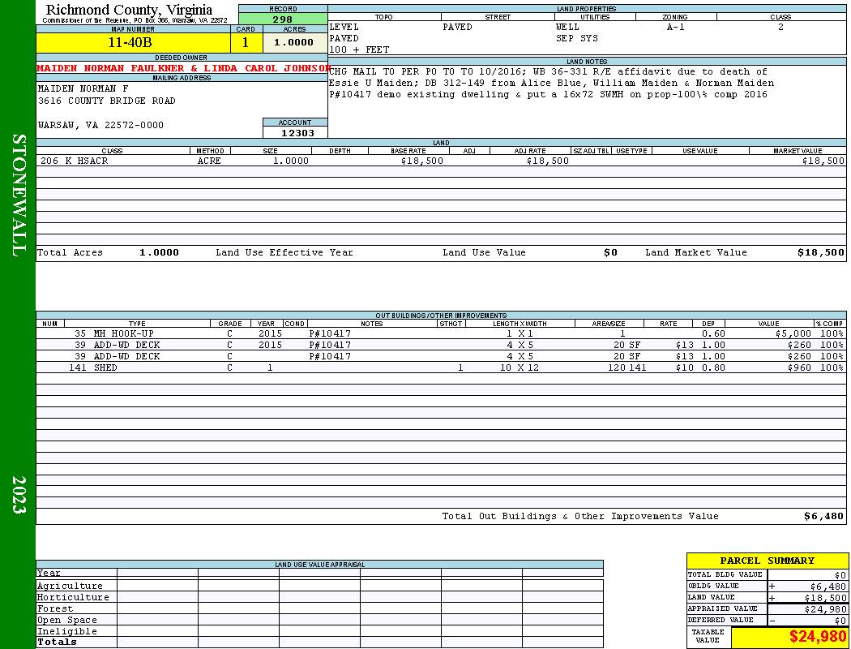This screenshot has width=851, height=649.
Task: Select WARSAW, VA 22572-0000 line
Action: tap(101, 125)
